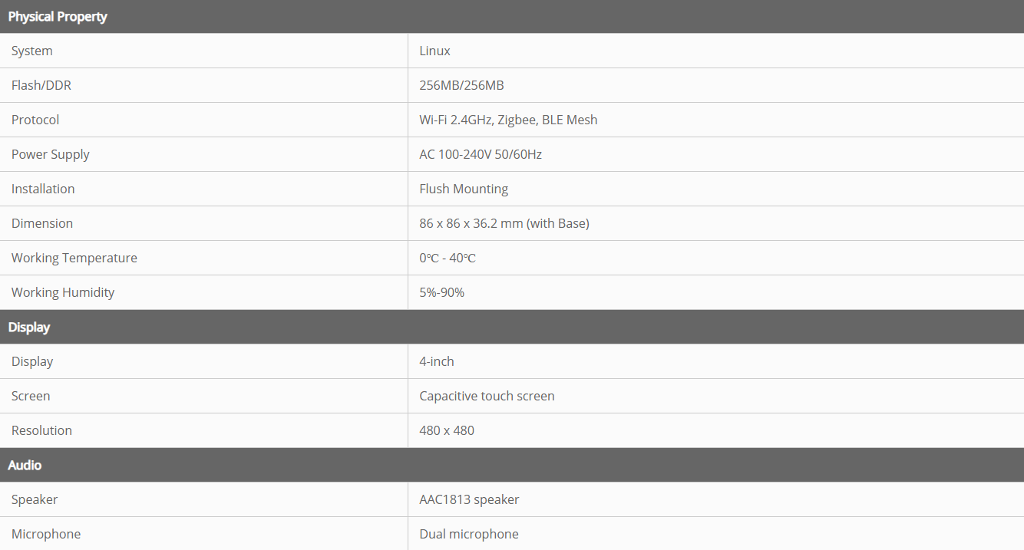Click the "AC 100-240V 50/60Hz" value
The height and width of the screenshot is (550, 1024).
[481, 154]
